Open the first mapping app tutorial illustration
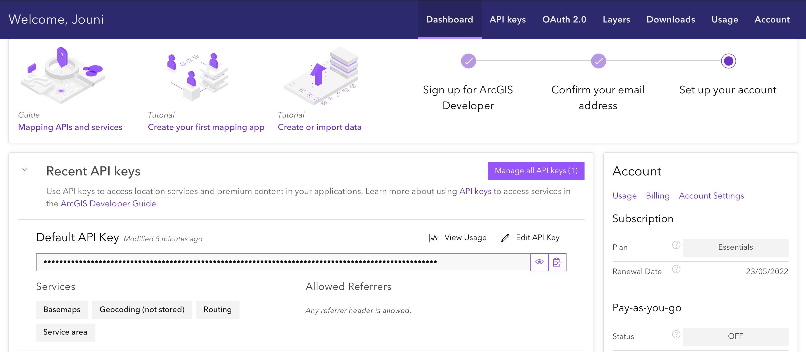This screenshot has height=352, width=806. click(x=197, y=76)
